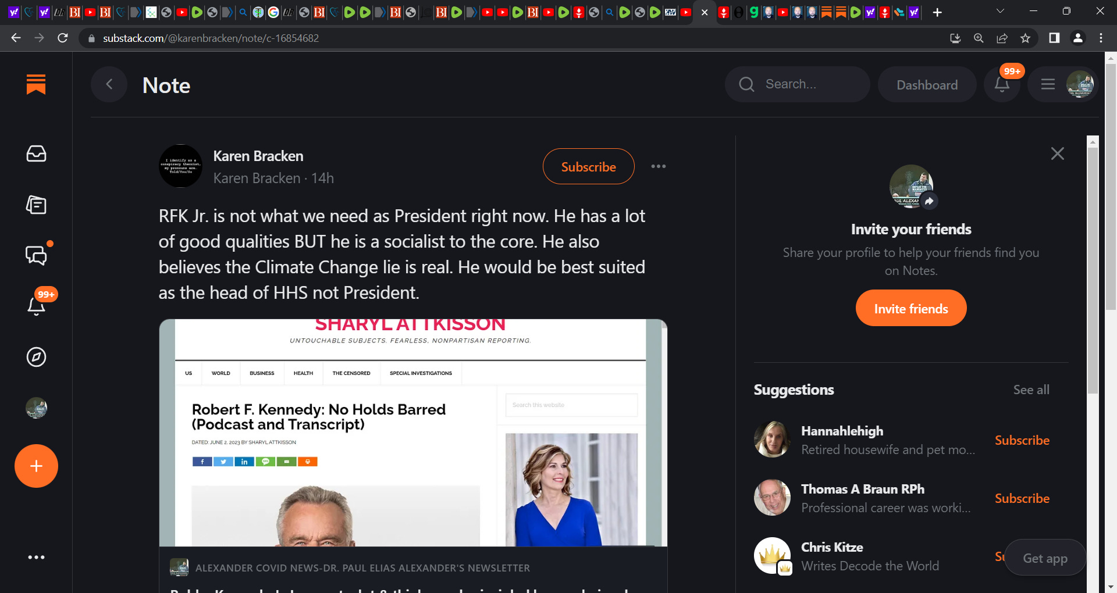Subscribe to Thomas A Braun RPh
The height and width of the screenshot is (593, 1117).
[x=1022, y=498]
